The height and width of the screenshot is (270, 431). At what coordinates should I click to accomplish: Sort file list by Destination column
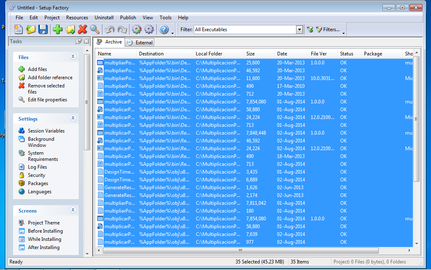tap(165, 54)
